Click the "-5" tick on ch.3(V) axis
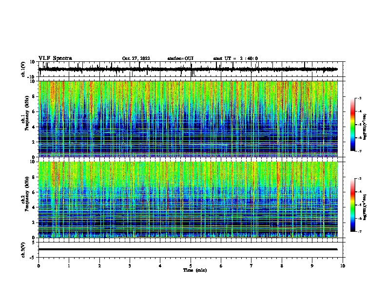Image resolution: width=386 pixels, height=298 pixels. [33, 258]
